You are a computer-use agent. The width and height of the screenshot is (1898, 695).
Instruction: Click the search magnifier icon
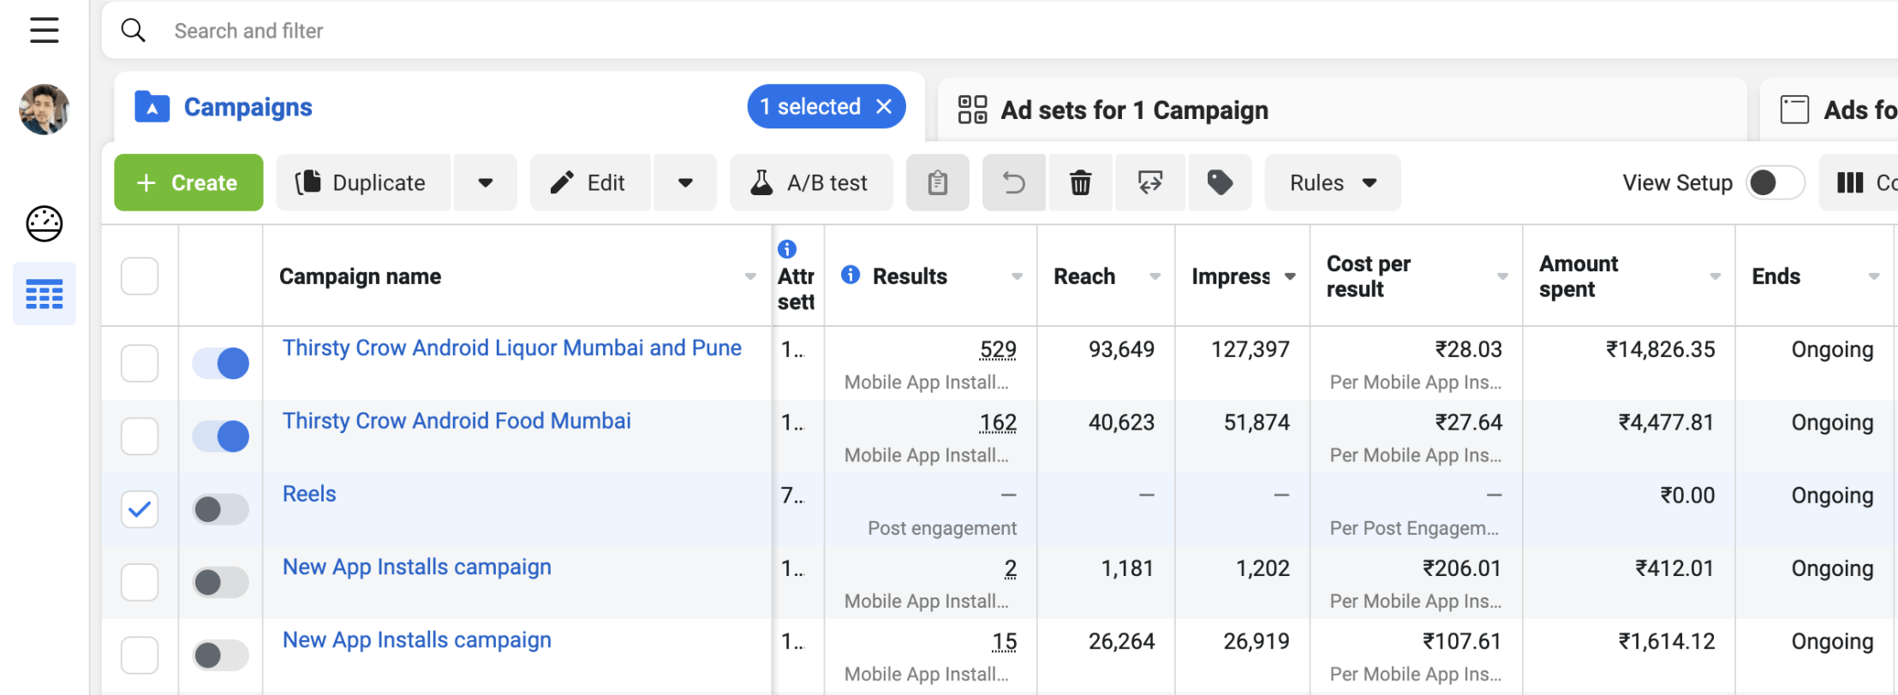pos(133,31)
